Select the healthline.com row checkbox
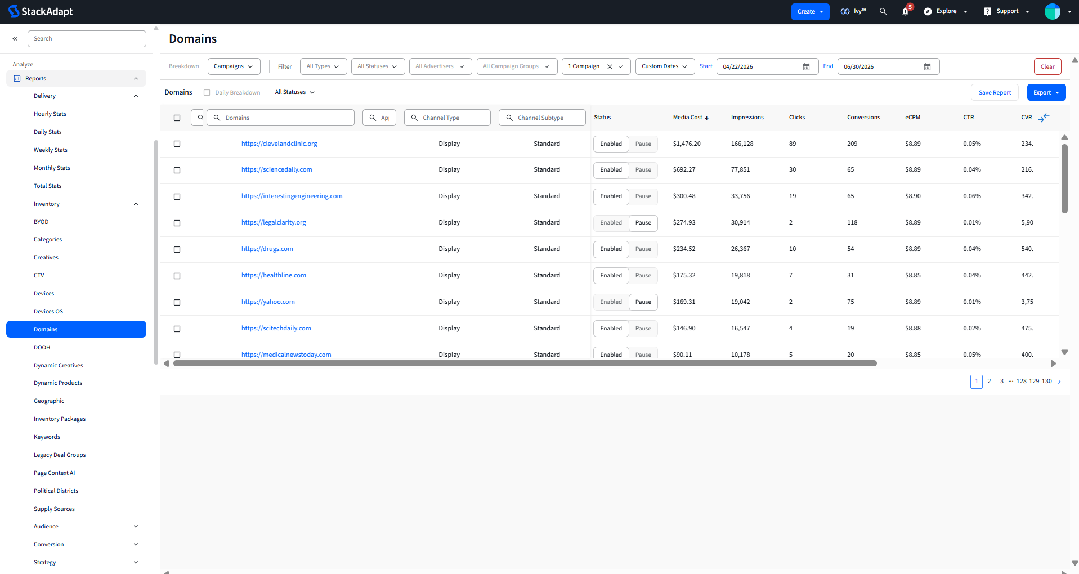1079x574 pixels. click(177, 276)
